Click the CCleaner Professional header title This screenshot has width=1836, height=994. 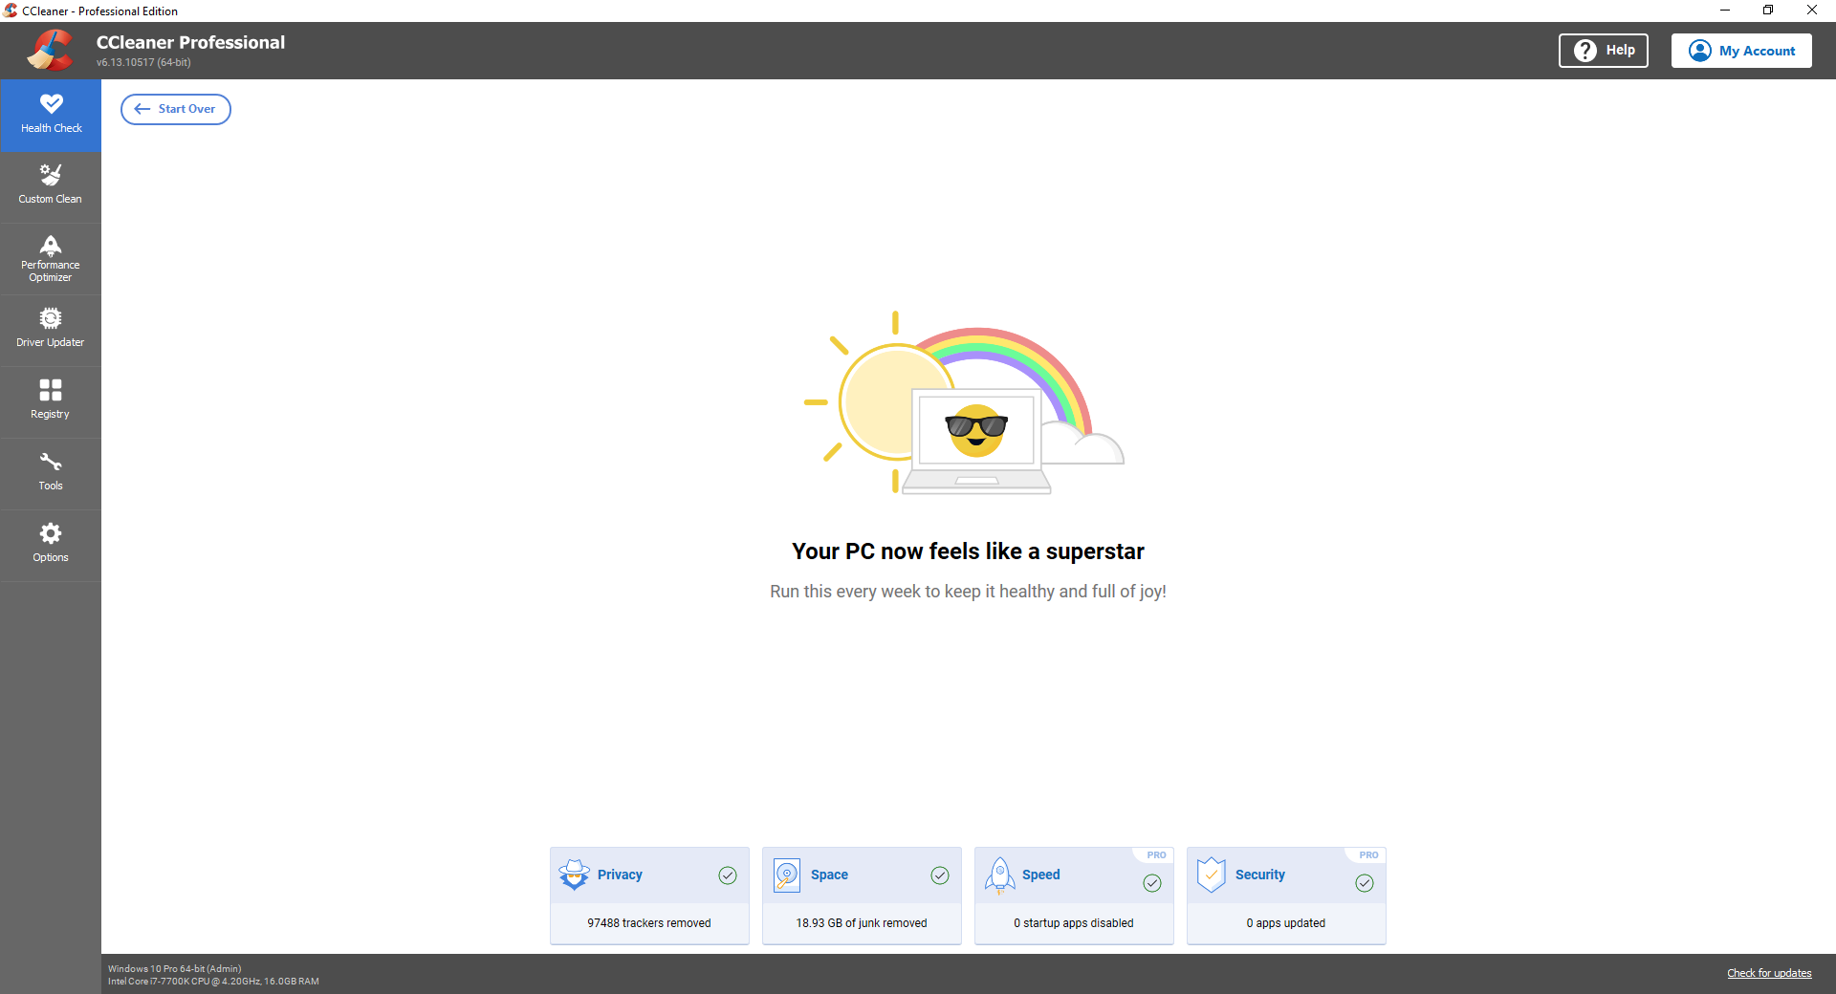(x=190, y=42)
